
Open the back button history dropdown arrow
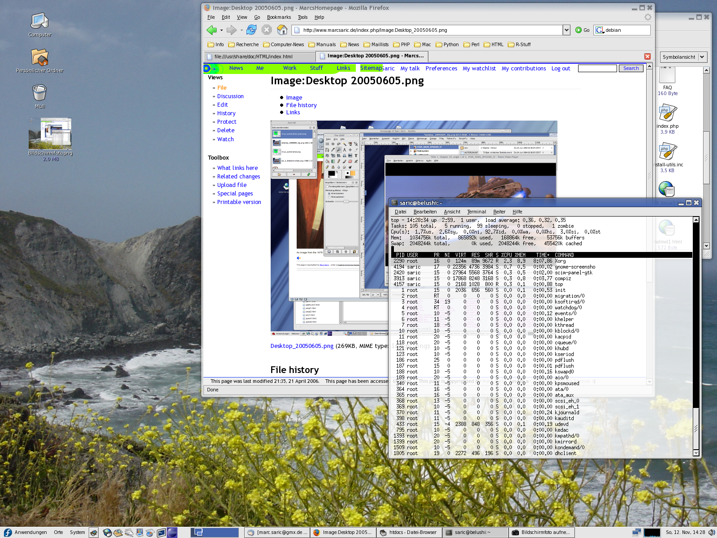click(x=221, y=30)
